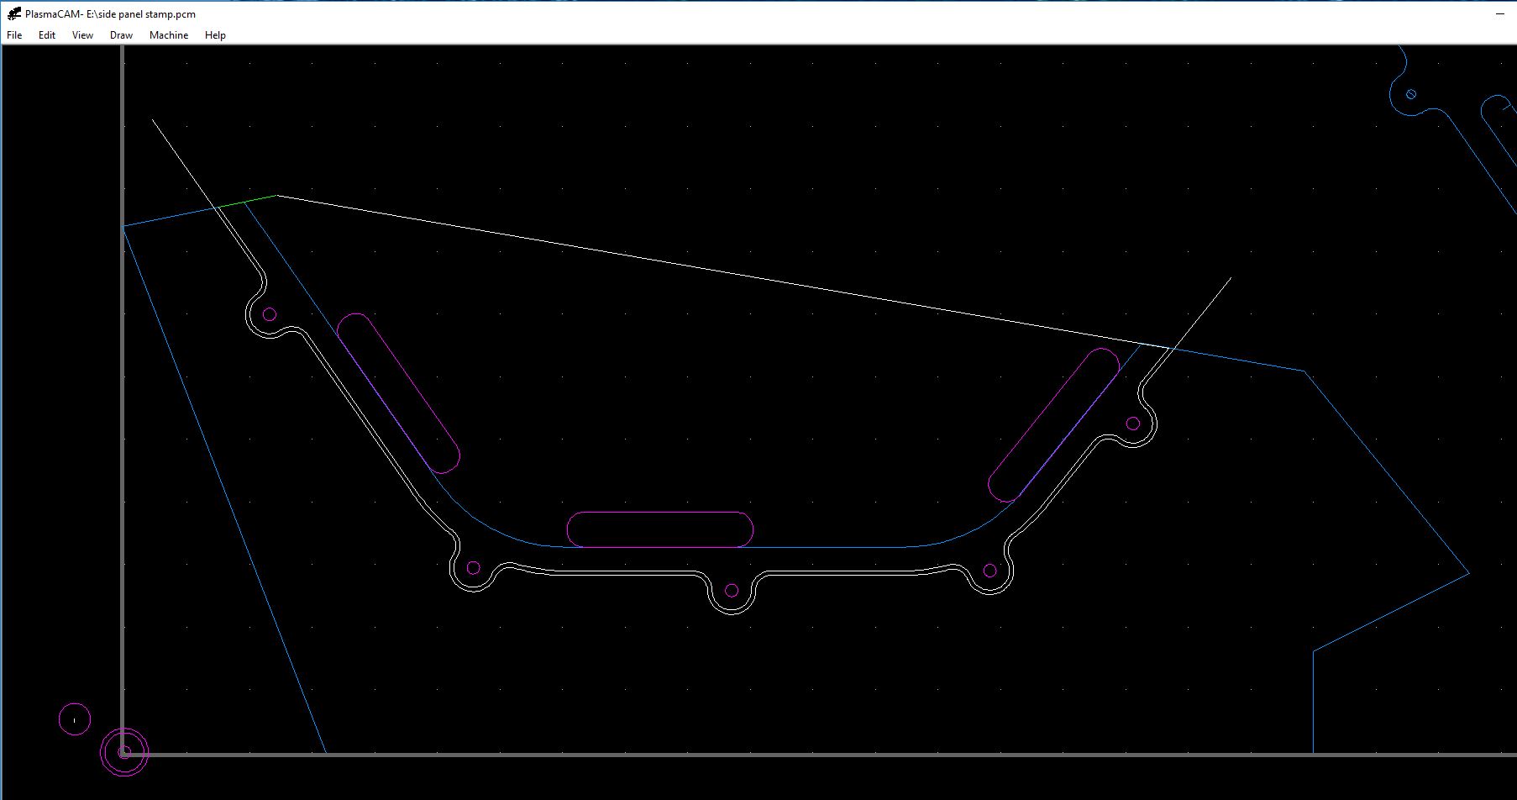Select the horizontal magenta slot at bottom center

coord(659,513)
